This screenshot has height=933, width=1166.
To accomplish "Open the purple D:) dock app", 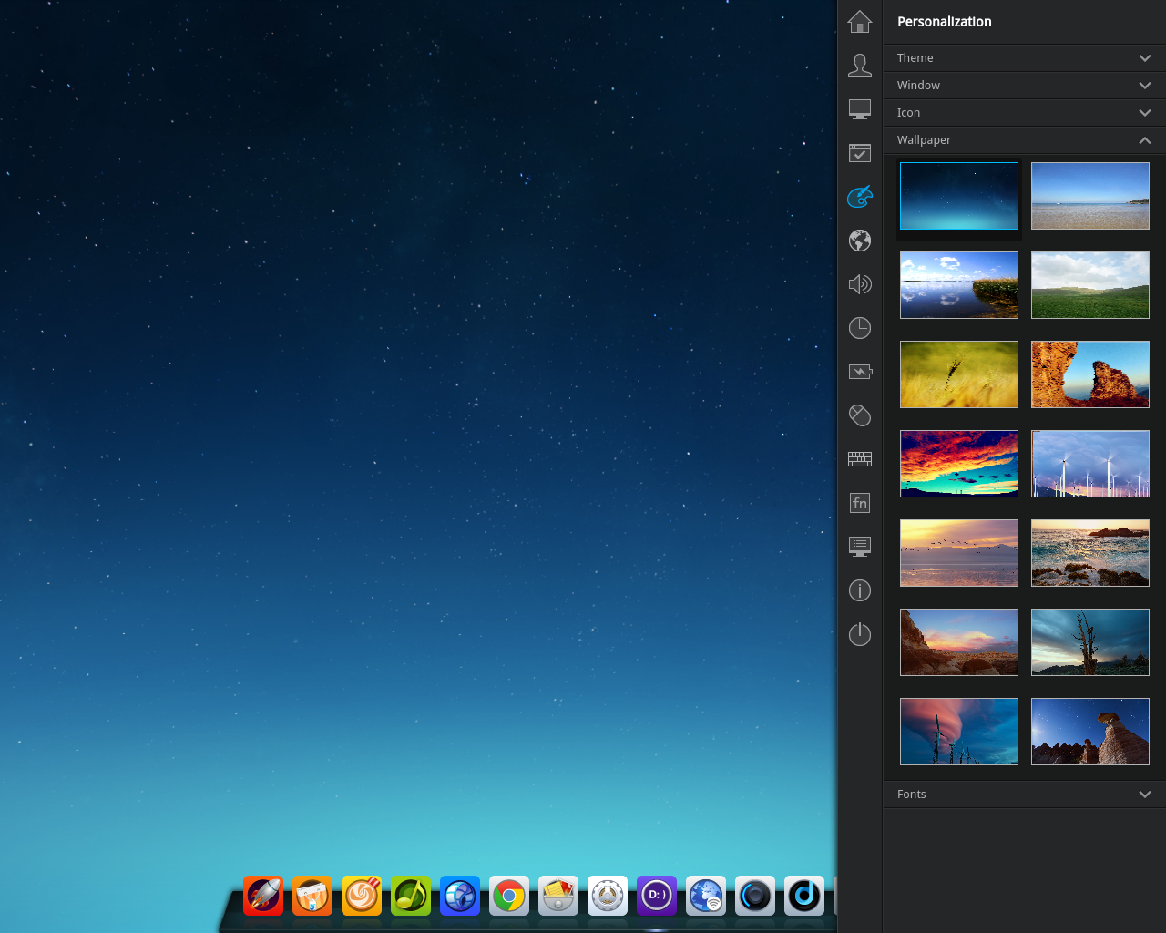I will coord(657,896).
